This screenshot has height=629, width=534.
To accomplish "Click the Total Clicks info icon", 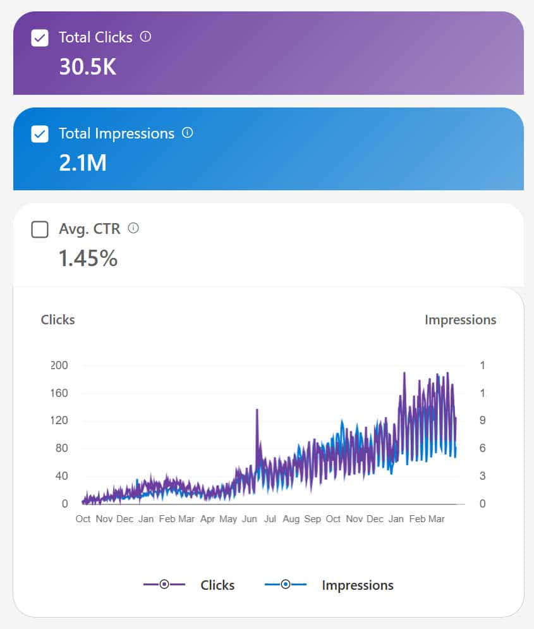I will coord(146,37).
